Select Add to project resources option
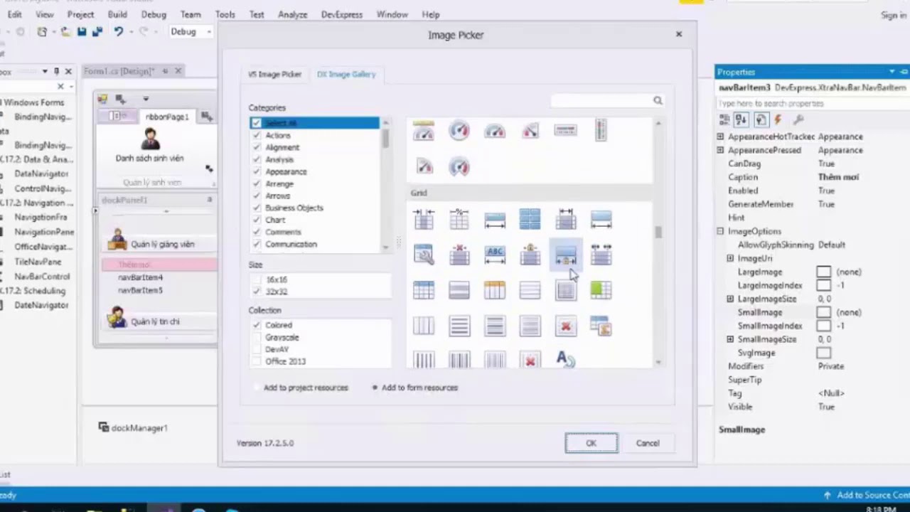This screenshot has height=512, width=910. point(301,388)
